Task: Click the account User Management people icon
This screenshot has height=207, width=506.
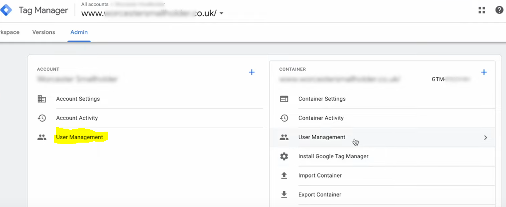Action: (x=41, y=137)
